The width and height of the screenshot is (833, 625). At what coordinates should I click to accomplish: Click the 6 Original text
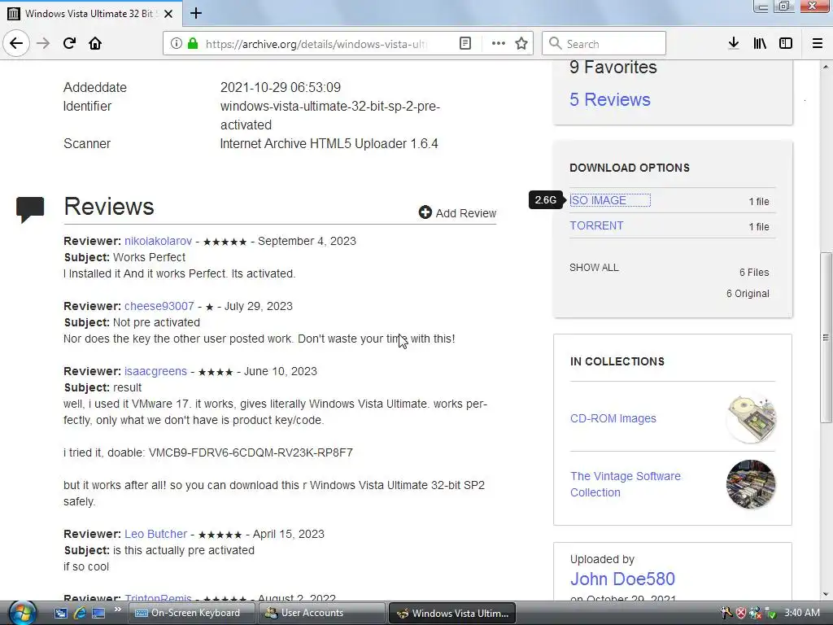coord(748,294)
